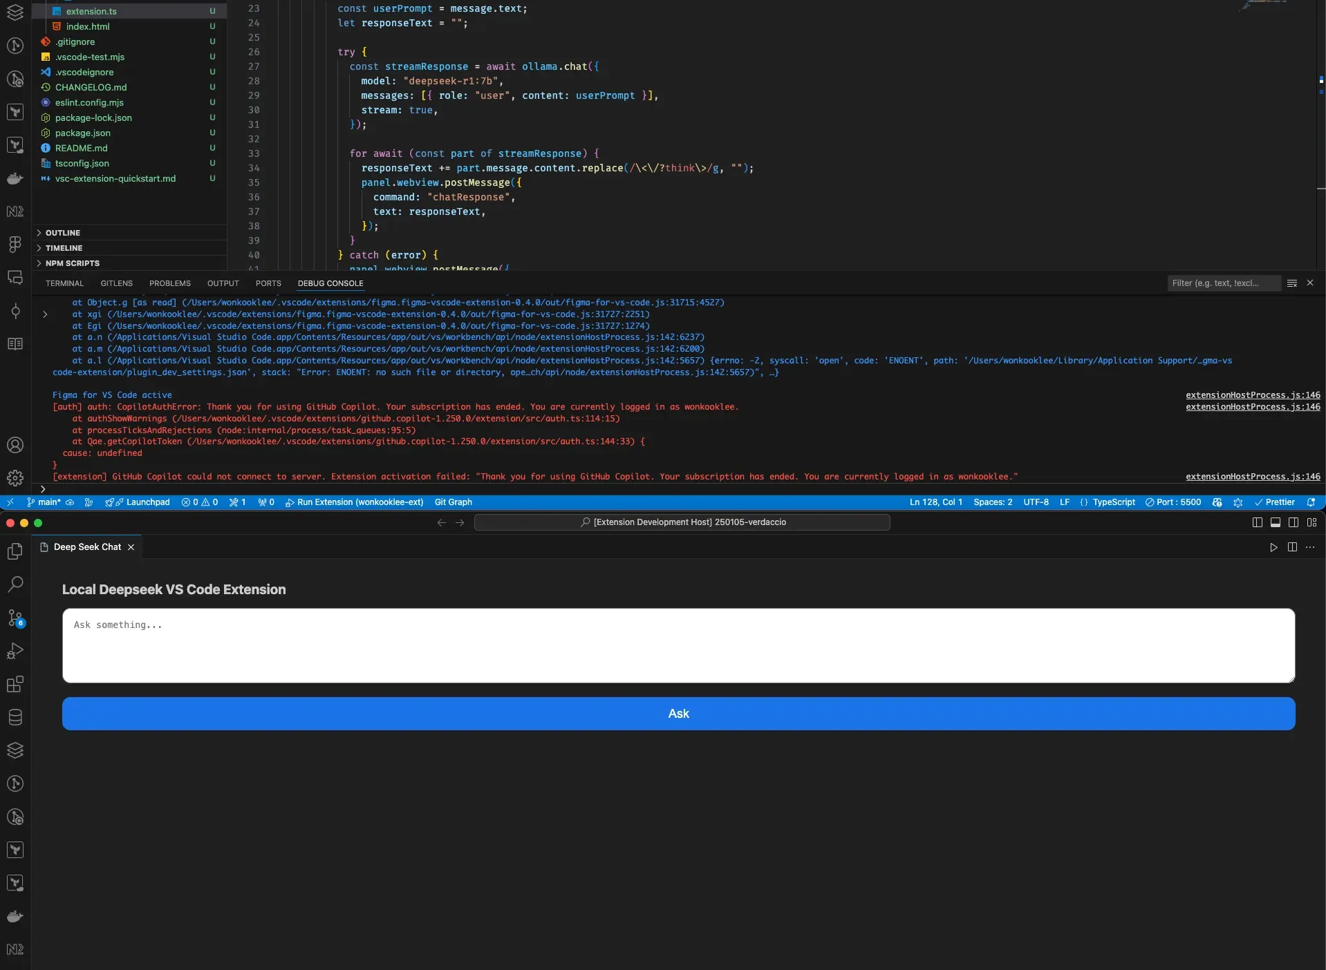Toggle Live Server Port 5500 in status bar

(x=1173, y=502)
